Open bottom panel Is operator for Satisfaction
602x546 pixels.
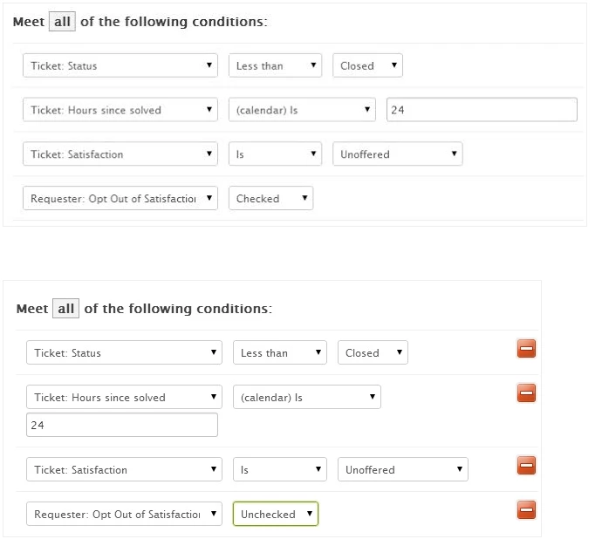coord(279,470)
